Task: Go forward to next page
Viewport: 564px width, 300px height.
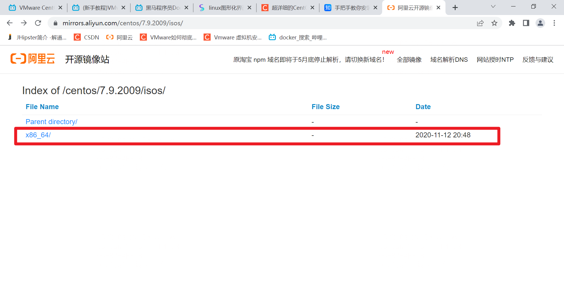Action: click(24, 23)
